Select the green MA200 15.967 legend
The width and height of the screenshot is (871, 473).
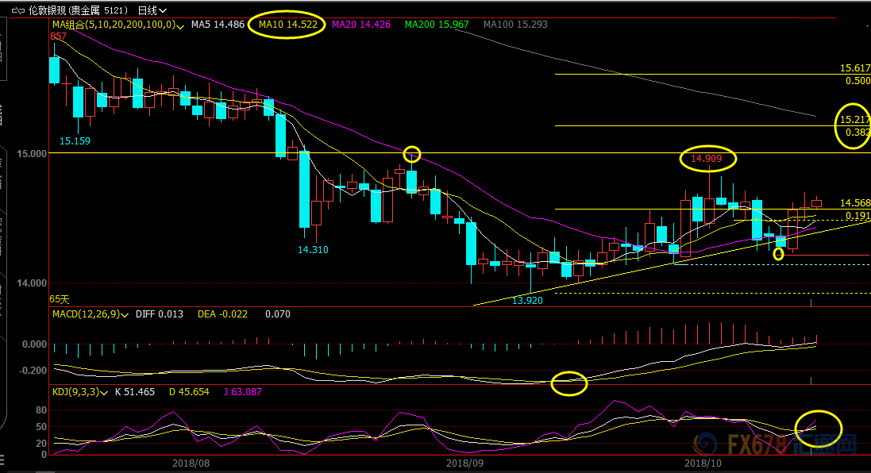tap(437, 25)
